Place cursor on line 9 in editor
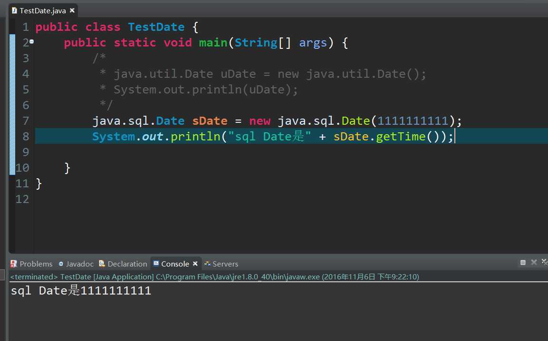 point(290,152)
